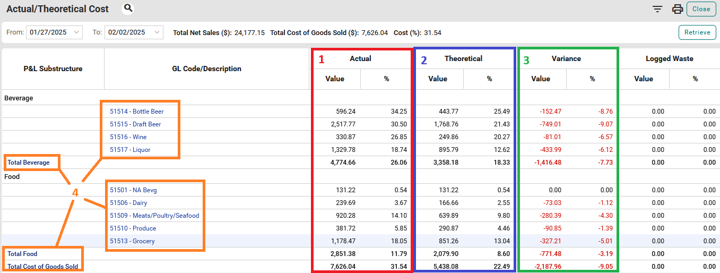This screenshot has width=720, height=273.
Task: Click the Theoretical column group header
Action: pos(464,58)
